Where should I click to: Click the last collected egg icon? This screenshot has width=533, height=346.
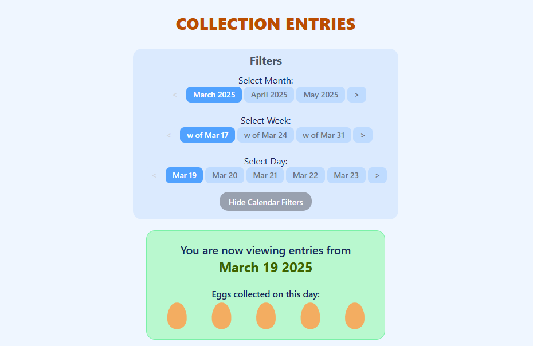(x=355, y=316)
